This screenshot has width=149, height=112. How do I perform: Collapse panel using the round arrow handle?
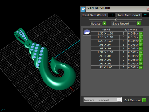(115, 19)
